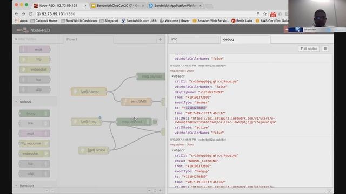Image resolution: width=346 pixels, height=194 pixels.
Task: Click the highlighted to number 19184270859
Action: click(x=196, y=108)
